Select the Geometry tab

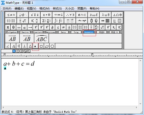[x=89, y=32]
